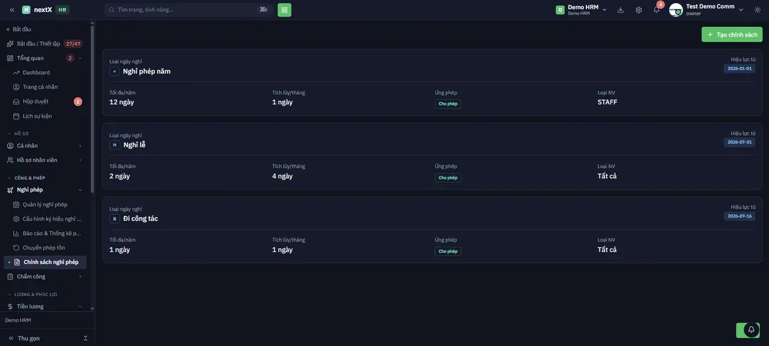
Task: Click the download icon in the top bar
Action: pyautogui.click(x=621, y=10)
